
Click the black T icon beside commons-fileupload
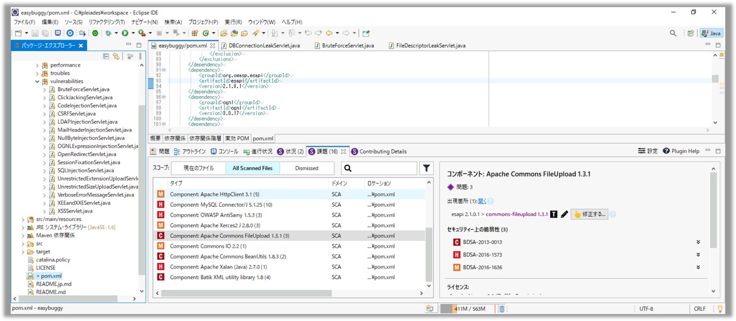click(554, 214)
